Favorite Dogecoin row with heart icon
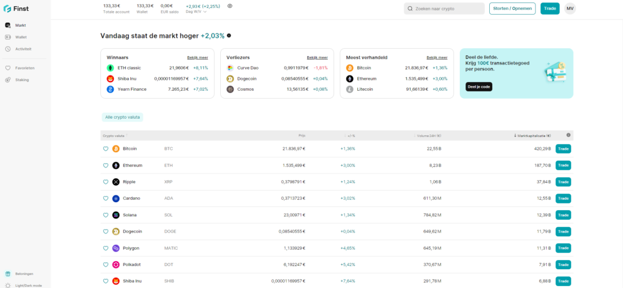 [x=106, y=231]
